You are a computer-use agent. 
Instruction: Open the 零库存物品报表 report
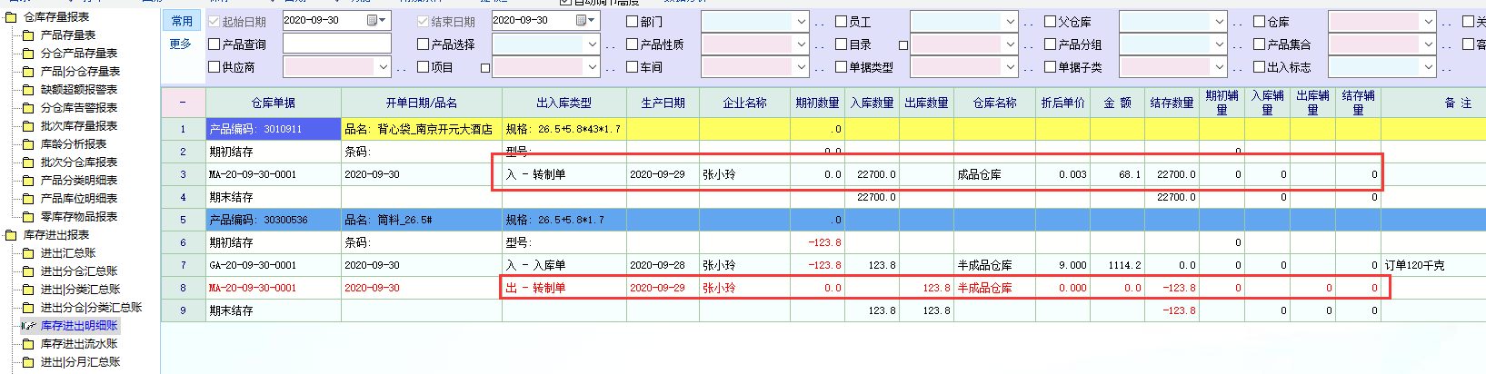[x=79, y=217]
